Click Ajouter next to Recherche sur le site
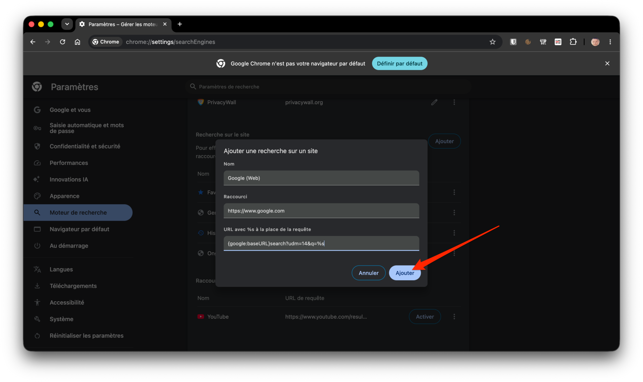 444,141
